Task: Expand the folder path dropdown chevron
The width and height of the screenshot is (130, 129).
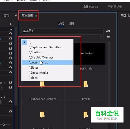Action: click(101, 36)
